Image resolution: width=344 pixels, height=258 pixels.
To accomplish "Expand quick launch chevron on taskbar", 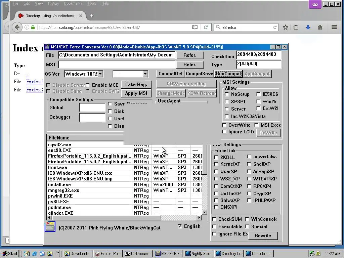I will [x=57, y=253].
